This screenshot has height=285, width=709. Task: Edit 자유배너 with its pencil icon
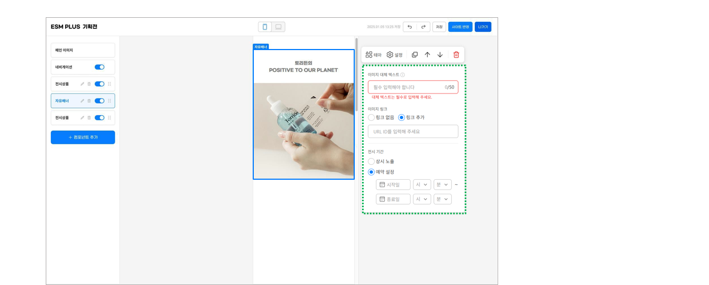(x=82, y=101)
